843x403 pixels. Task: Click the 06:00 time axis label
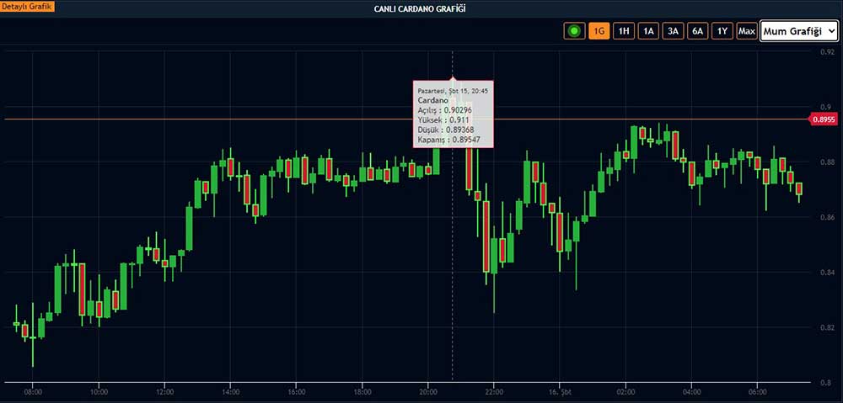click(758, 392)
